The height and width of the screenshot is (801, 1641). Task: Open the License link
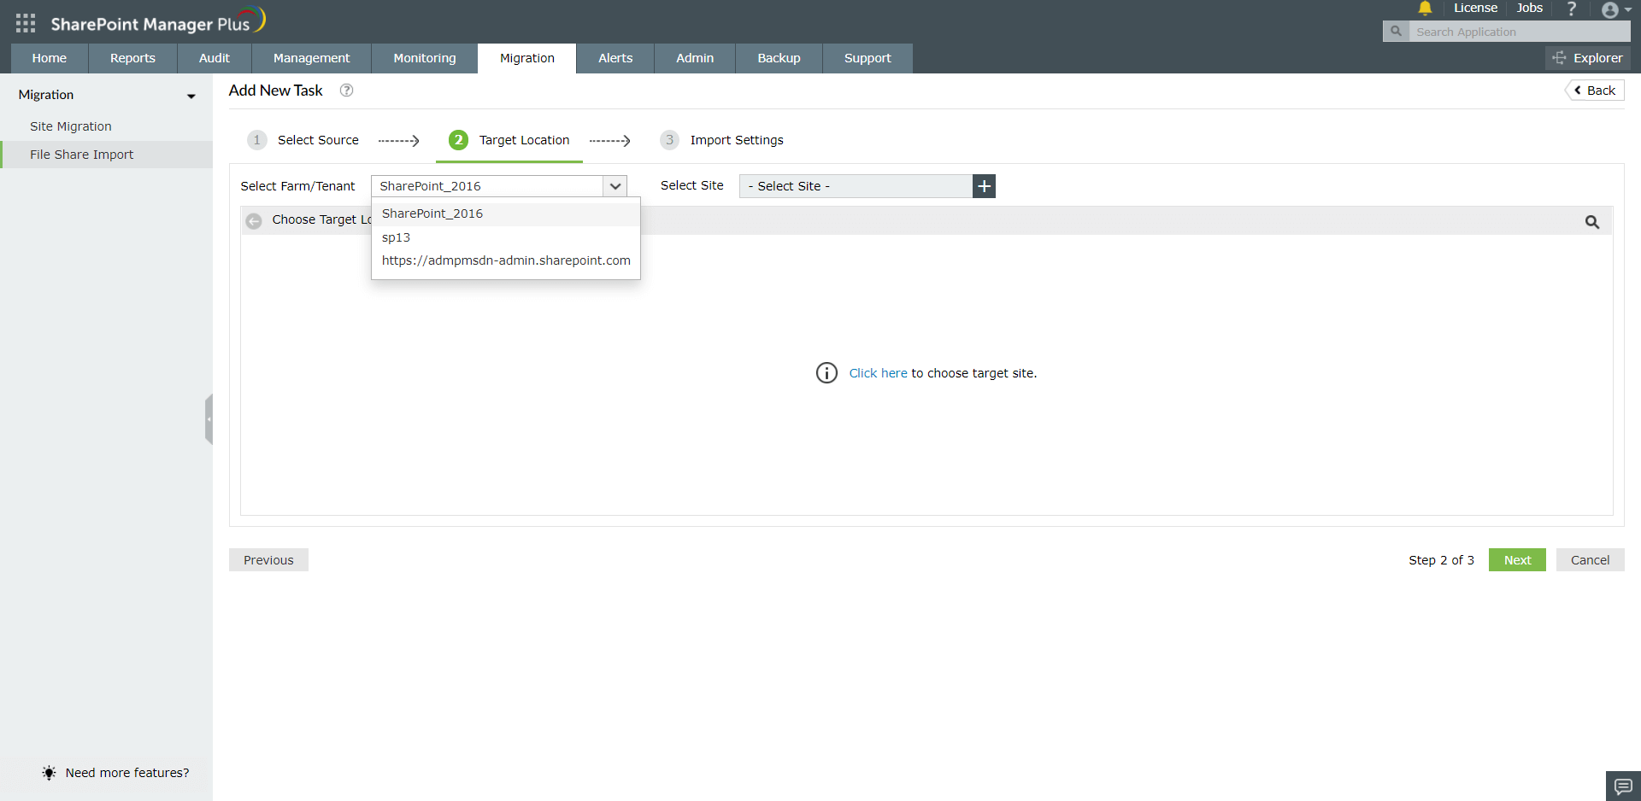tap(1475, 9)
